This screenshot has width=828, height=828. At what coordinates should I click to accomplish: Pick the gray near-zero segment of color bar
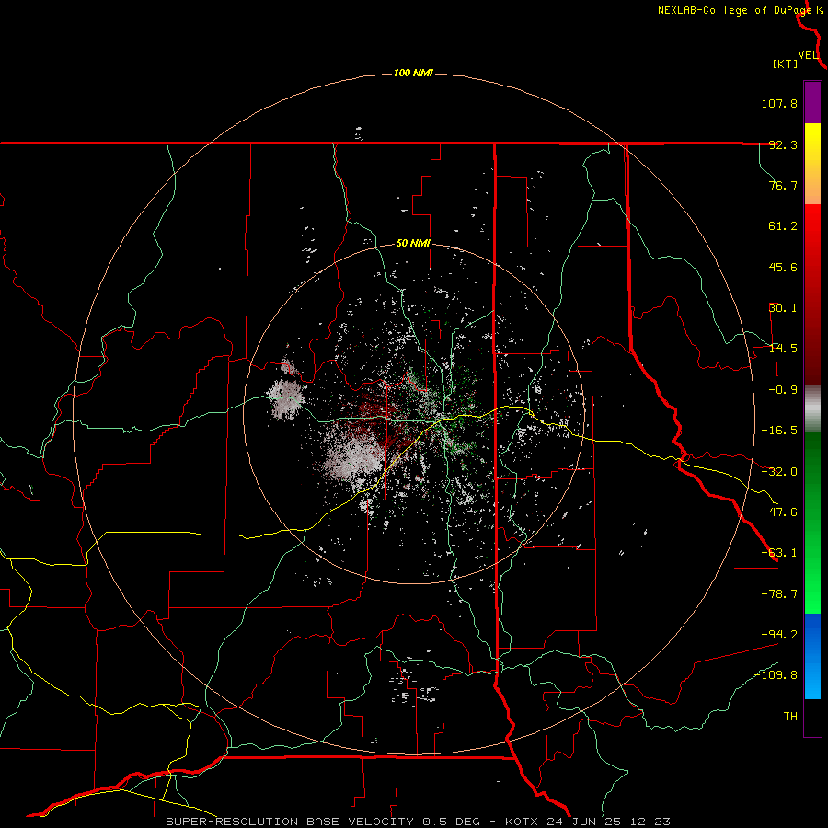[x=812, y=408]
